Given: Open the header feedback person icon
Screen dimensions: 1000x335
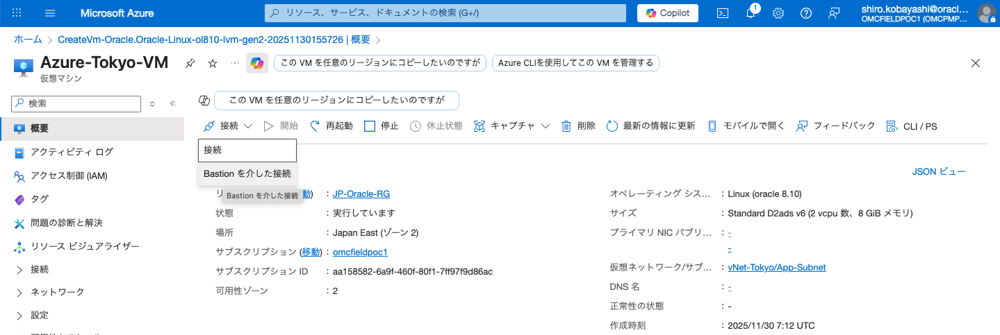Looking at the screenshot, I should pyautogui.click(x=834, y=13).
